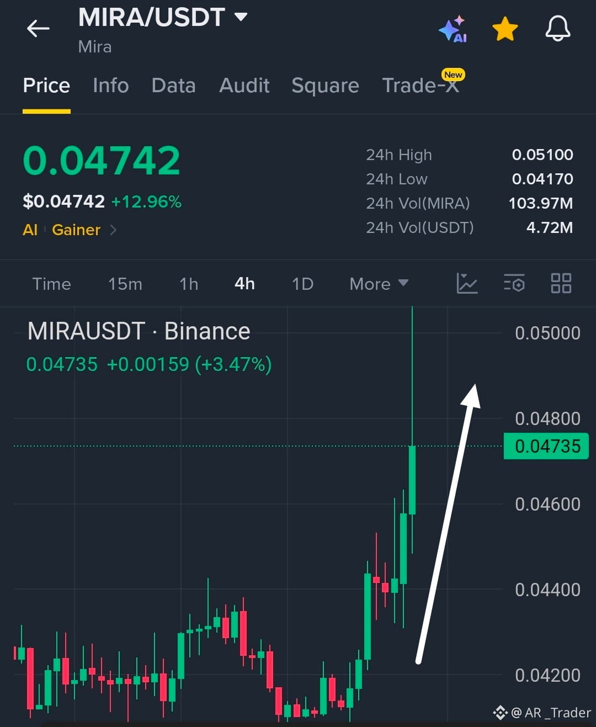Click the Gainer tag link
This screenshot has width=596, height=727.
pos(76,230)
